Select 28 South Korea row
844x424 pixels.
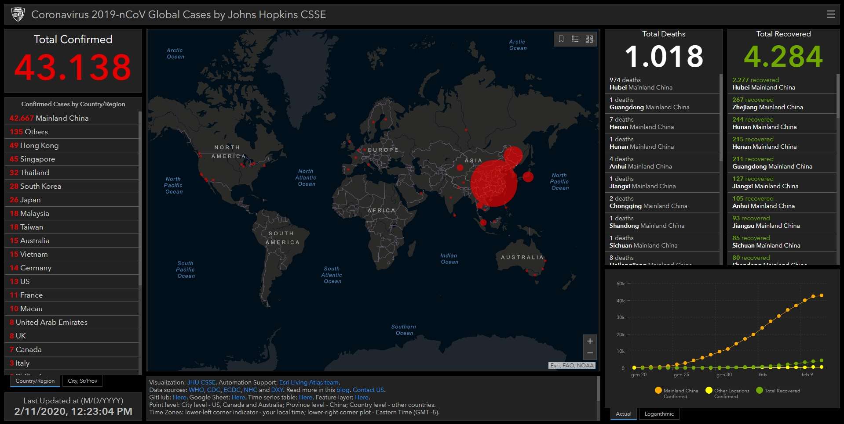tap(72, 186)
